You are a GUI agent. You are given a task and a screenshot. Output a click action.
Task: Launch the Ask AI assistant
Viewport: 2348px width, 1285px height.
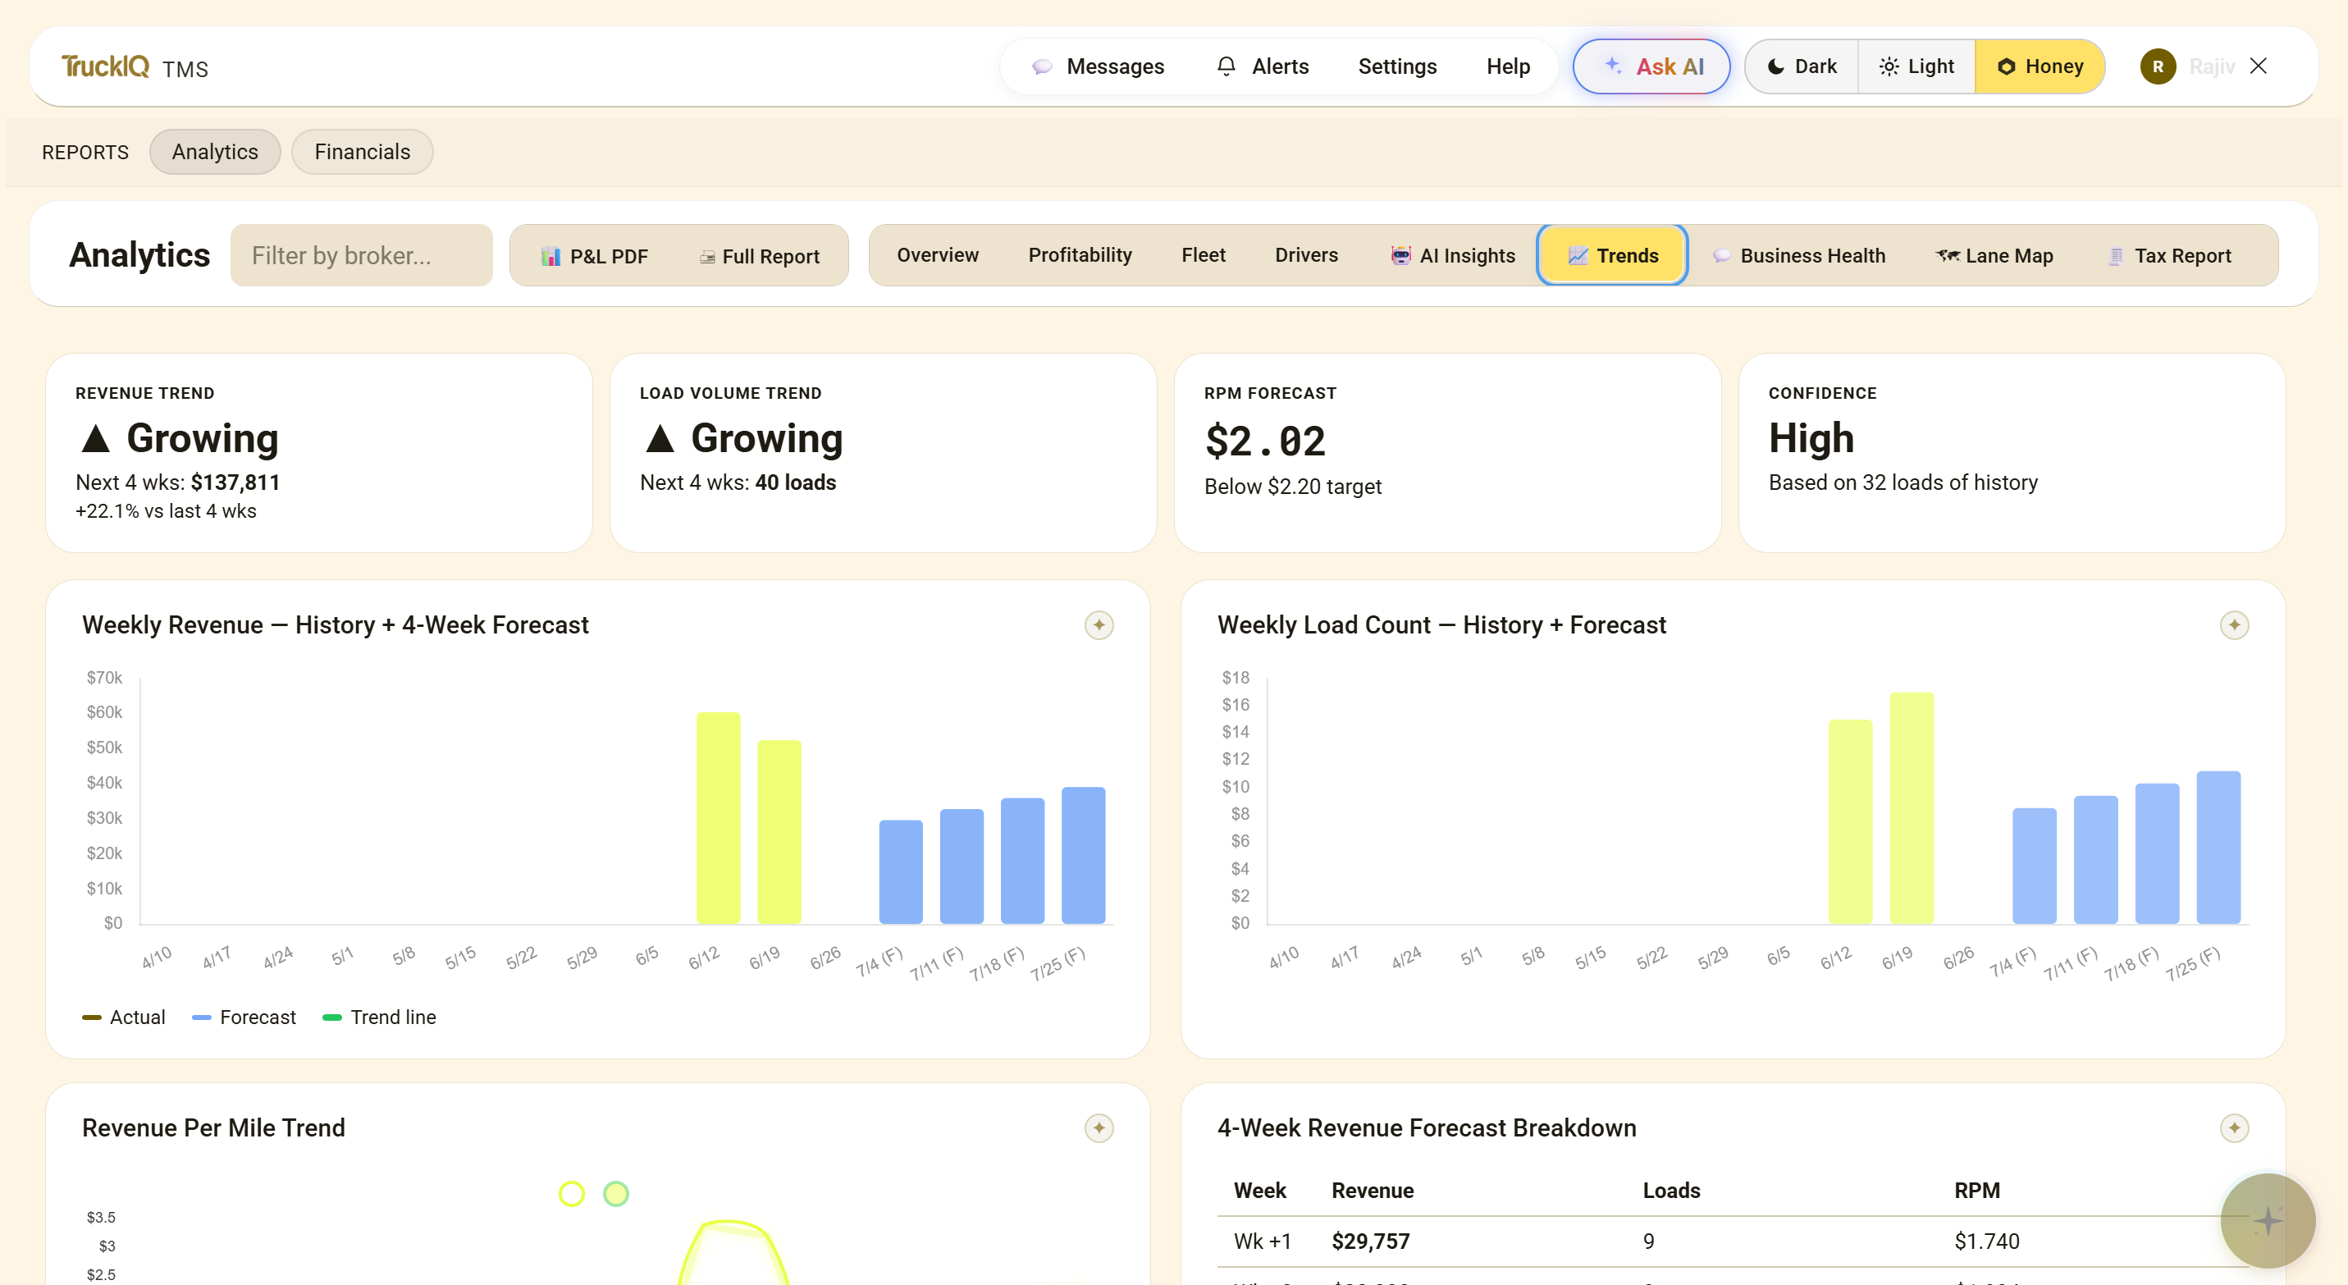[1651, 66]
